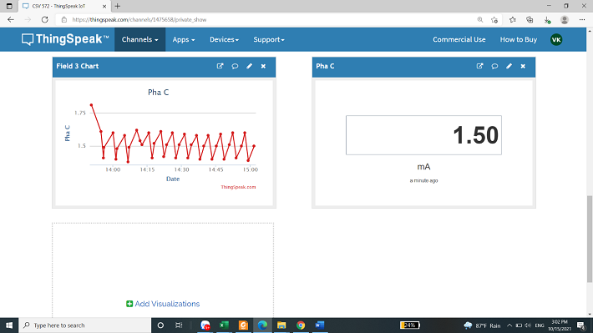Image resolution: width=593 pixels, height=333 pixels.
Task: Click the browser back arrow
Action: tap(11, 20)
